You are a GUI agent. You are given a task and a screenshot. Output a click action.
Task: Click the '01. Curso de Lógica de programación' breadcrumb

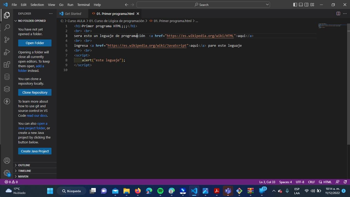coord(116,21)
